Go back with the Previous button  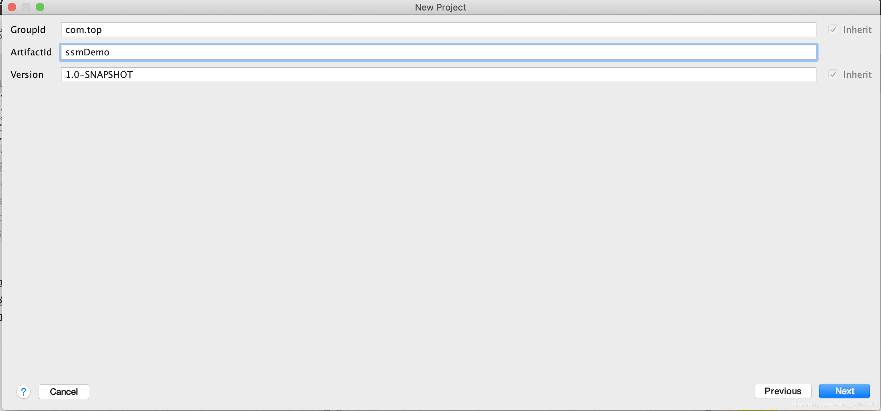[x=783, y=391]
